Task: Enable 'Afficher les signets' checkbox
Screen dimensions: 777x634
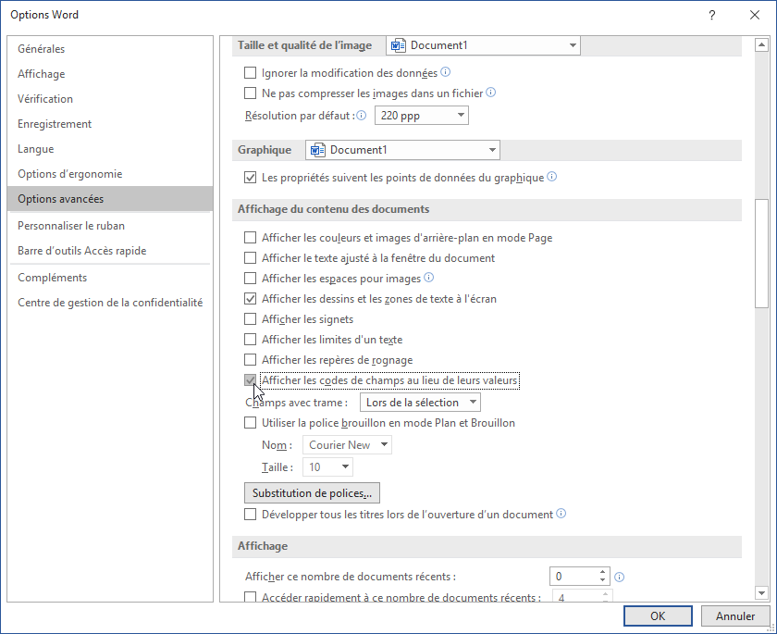Action: [x=250, y=319]
